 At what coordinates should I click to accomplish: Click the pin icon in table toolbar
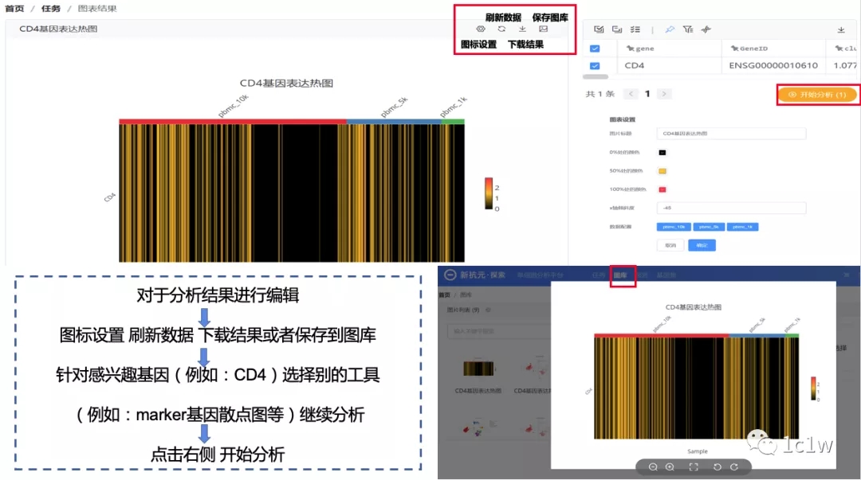(x=670, y=29)
